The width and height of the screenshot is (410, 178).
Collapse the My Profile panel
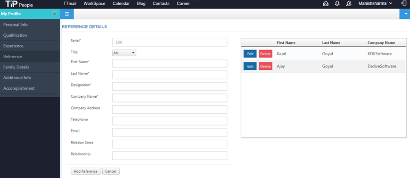[54, 14]
